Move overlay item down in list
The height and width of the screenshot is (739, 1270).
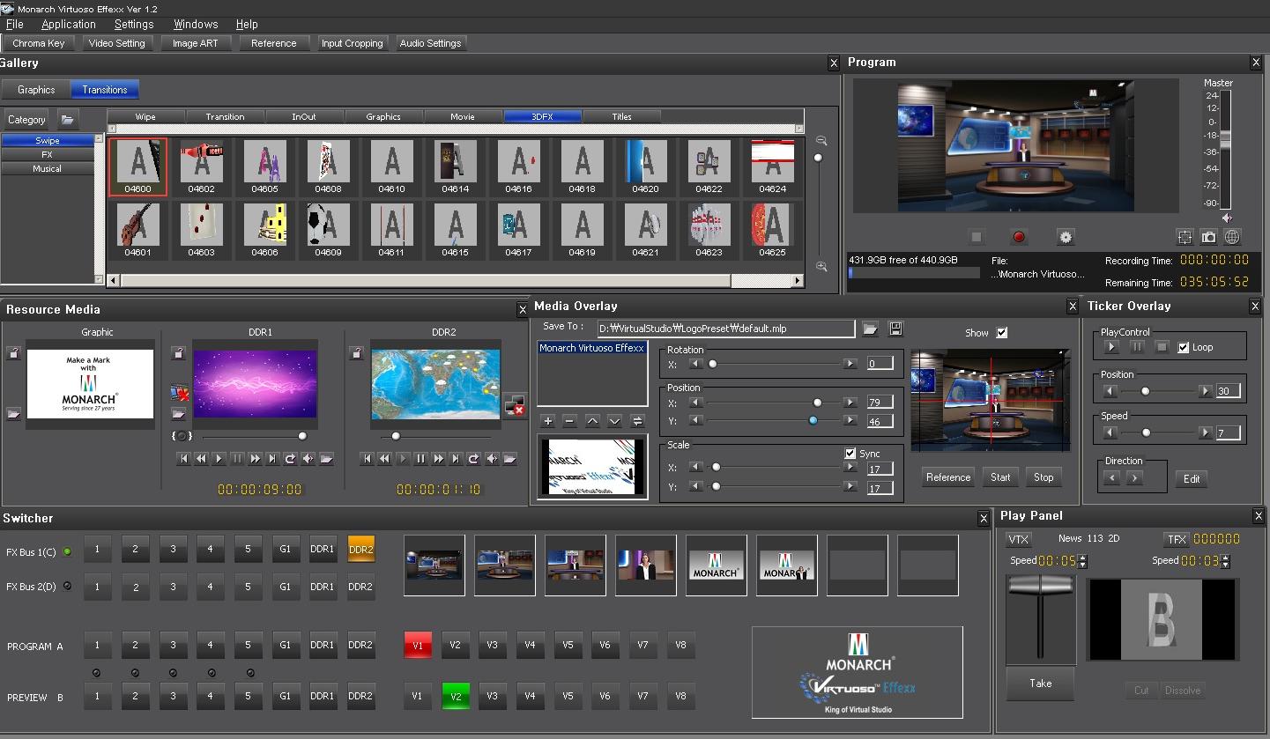tap(614, 421)
